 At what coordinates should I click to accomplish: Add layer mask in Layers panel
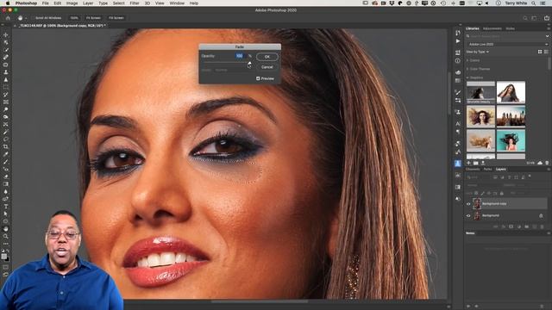(511, 227)
